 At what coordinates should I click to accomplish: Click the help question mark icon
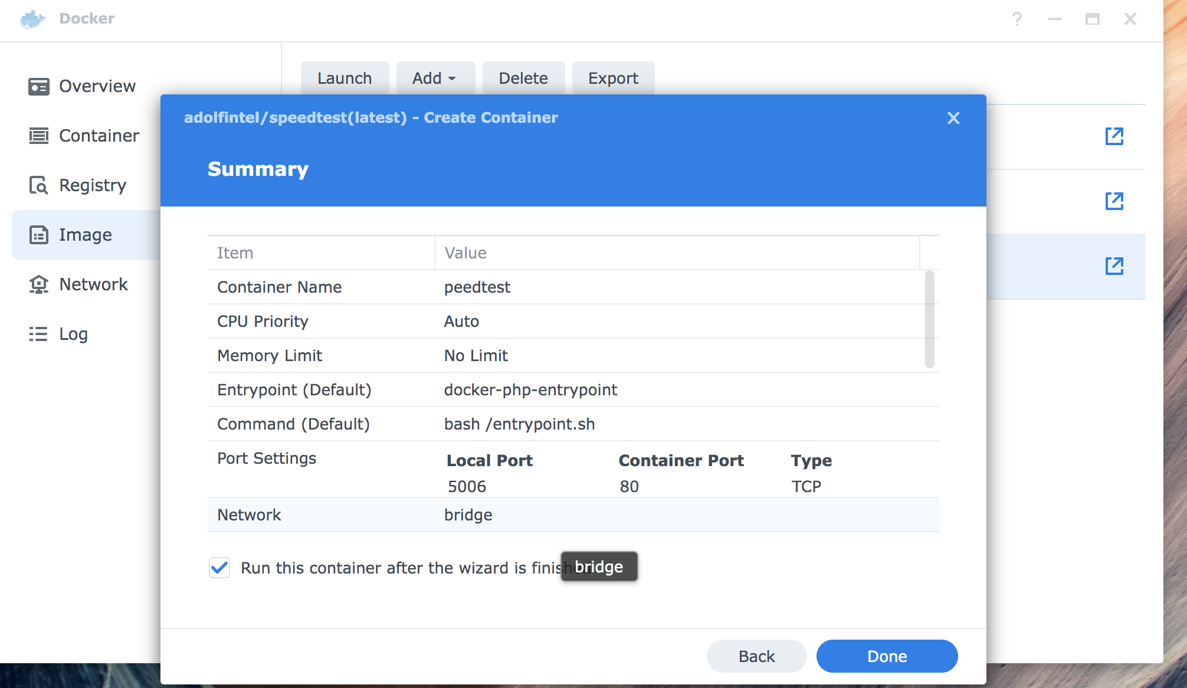pyautogui.click(x=1017, y=19)
